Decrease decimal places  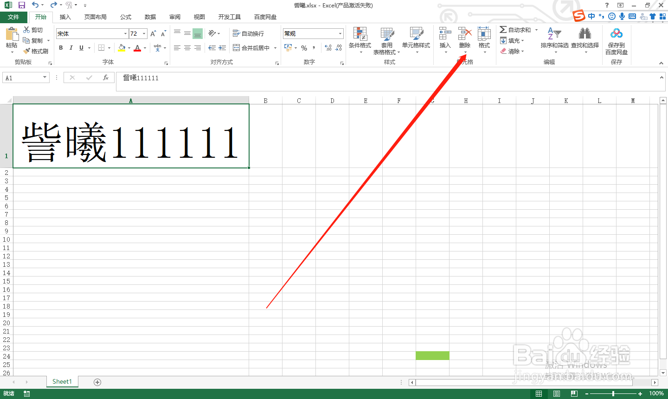[339, 48]
